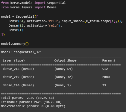Click the (None, 1) output shape

tap(63, 85)
